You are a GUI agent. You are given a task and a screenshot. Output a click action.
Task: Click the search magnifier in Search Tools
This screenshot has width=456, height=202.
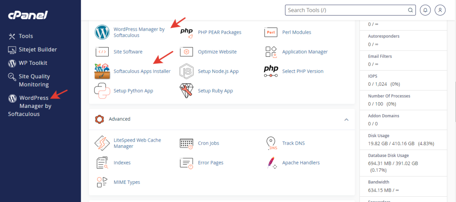point(410,10)
